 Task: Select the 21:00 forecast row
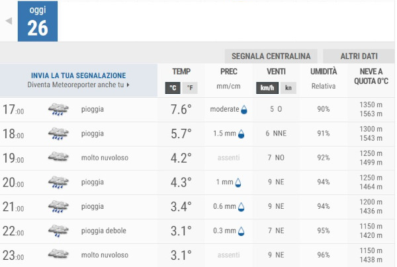click(198, 207)
